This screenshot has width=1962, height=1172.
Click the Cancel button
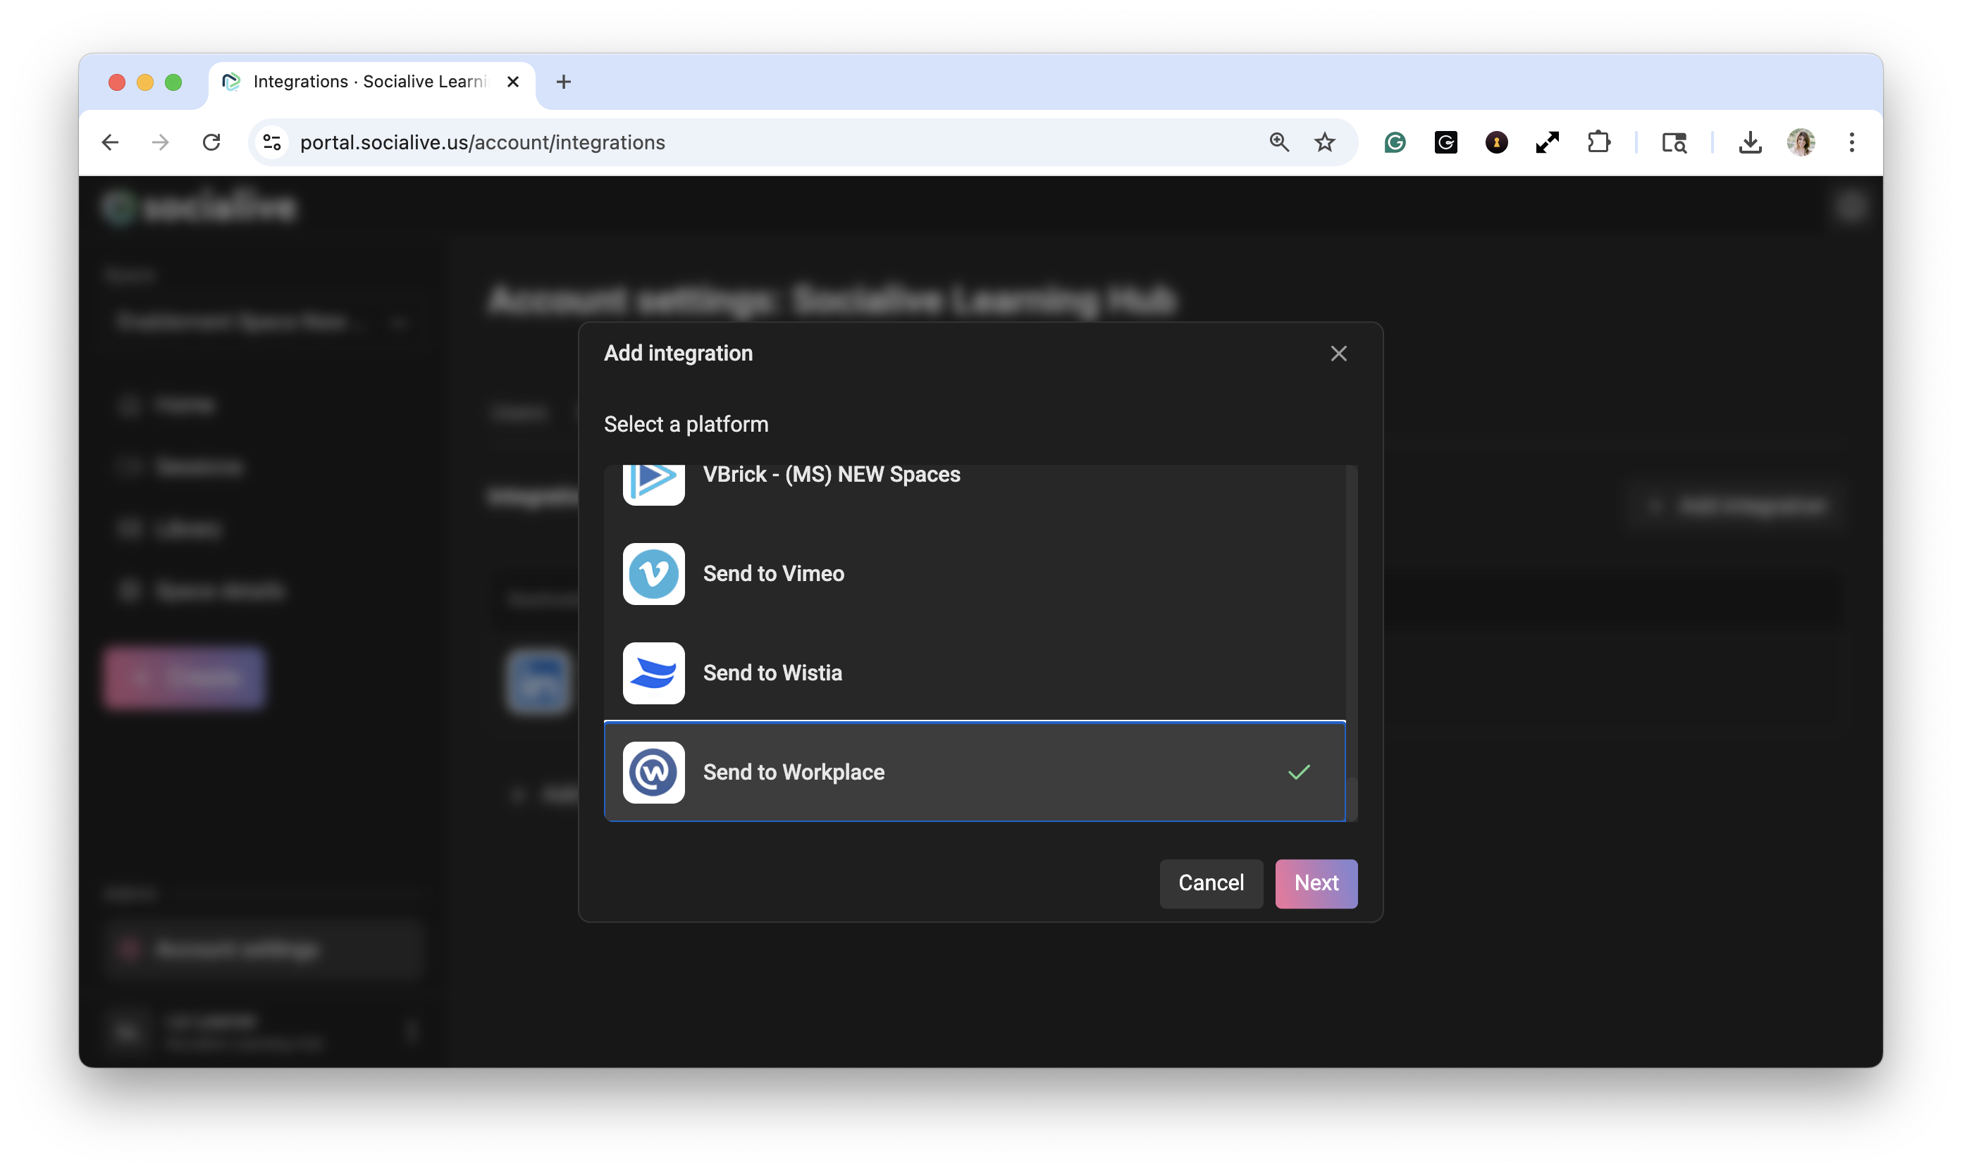tap(1211, 883)
